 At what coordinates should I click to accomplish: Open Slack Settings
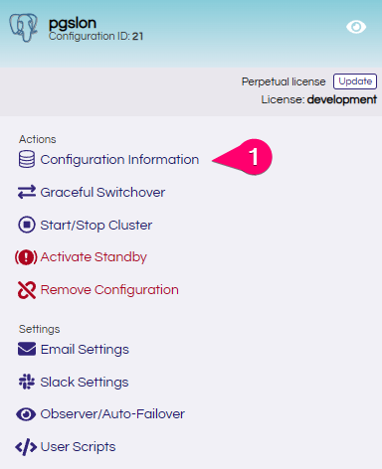tap(85, 383)
